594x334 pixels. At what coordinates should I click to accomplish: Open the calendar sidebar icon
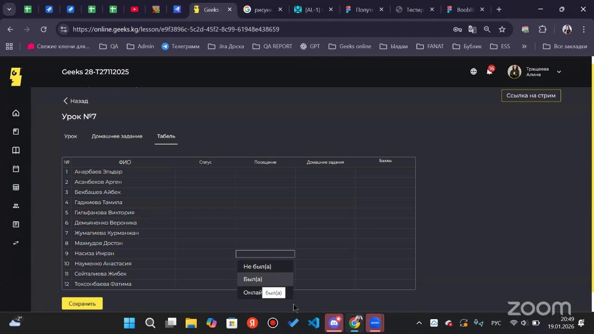click(16, 169)
